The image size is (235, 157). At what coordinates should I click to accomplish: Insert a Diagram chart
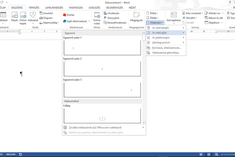click(x=46, y=18)
